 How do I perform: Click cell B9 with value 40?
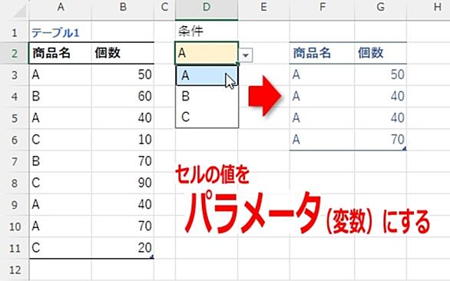pos(123,205)
